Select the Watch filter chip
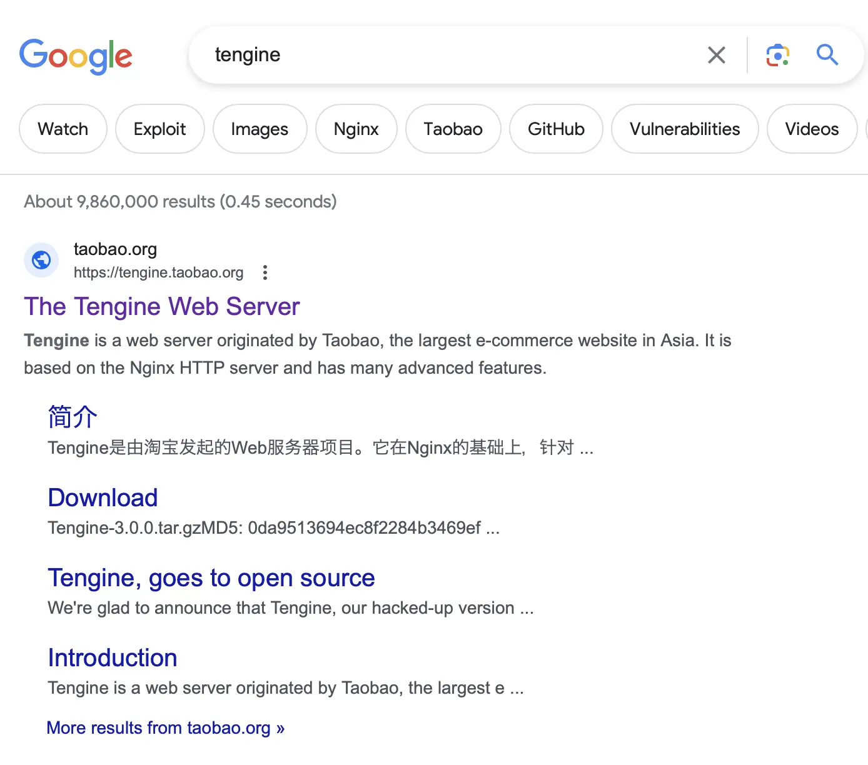The height and width of the screenshot is (765, 868). tap(63, 129)
